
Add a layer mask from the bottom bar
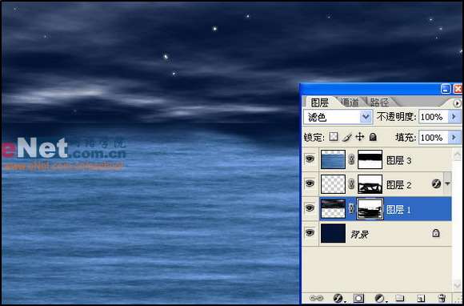click(358, 298)
